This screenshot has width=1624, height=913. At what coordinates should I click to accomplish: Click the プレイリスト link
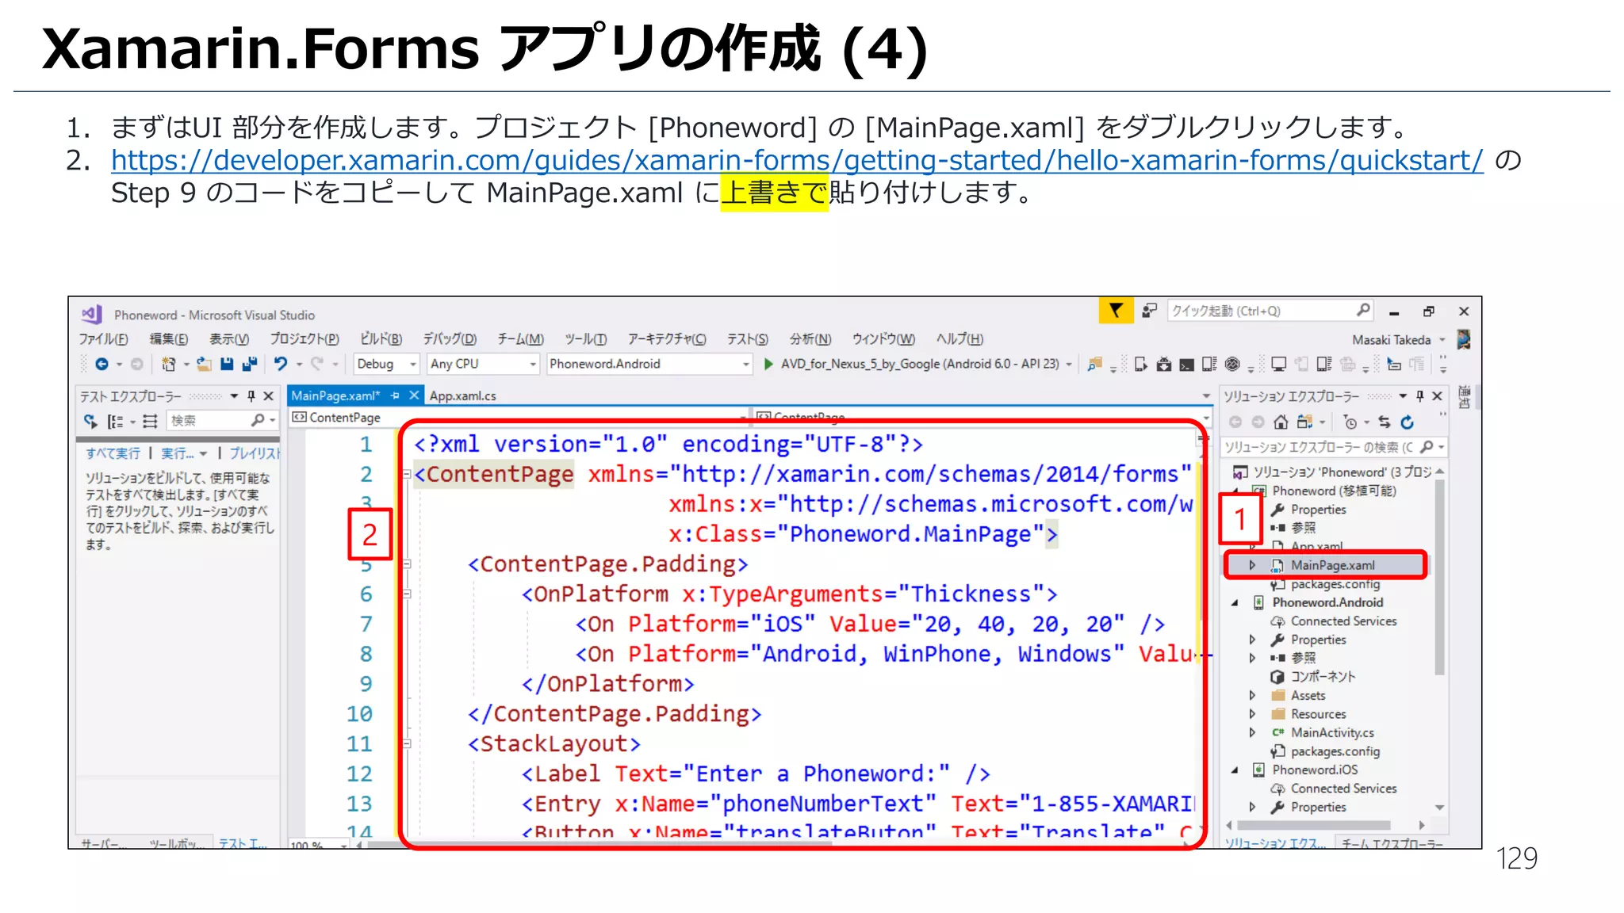click(255, 453)
